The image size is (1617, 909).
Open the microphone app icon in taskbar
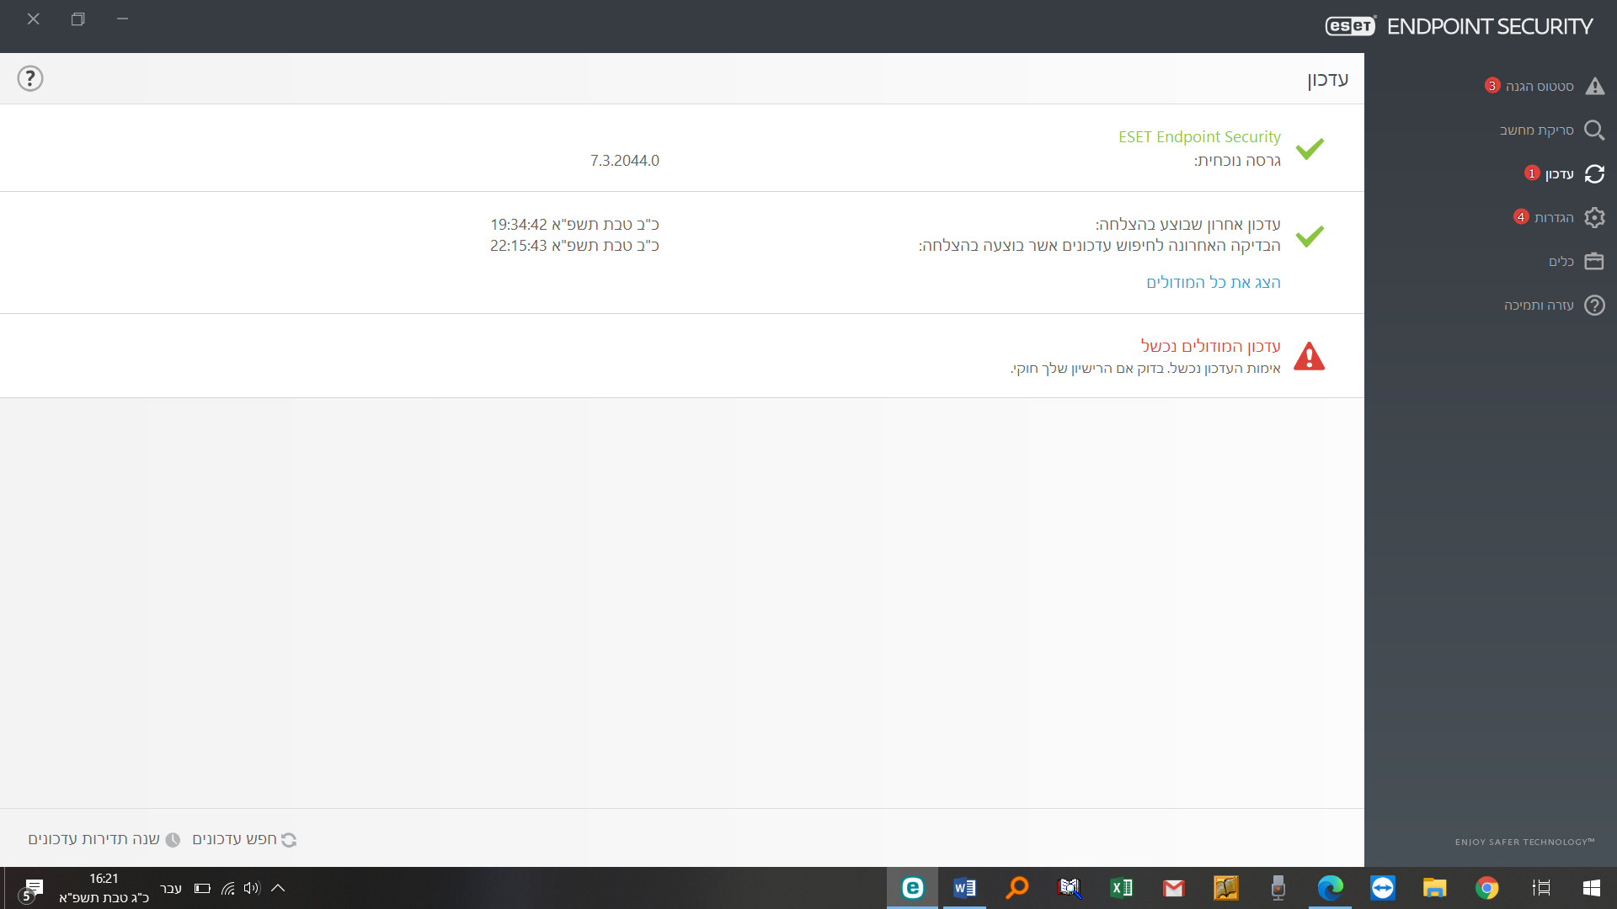tap(1278, 888)
